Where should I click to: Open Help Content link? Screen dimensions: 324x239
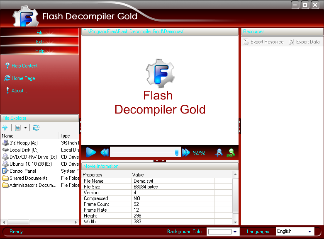pos(24,66)
